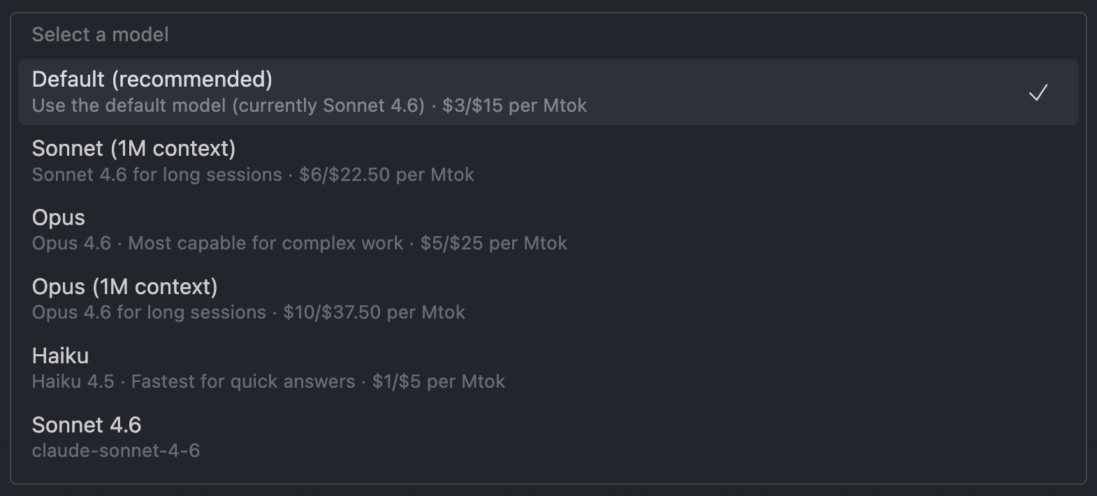Click the 'Select a model' header text

[x=100, y=35]
